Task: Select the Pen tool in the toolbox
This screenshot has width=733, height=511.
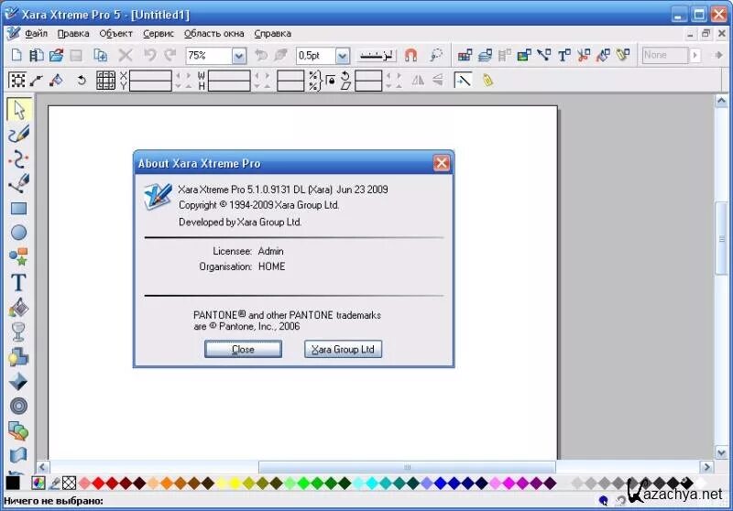Action: 18,183
